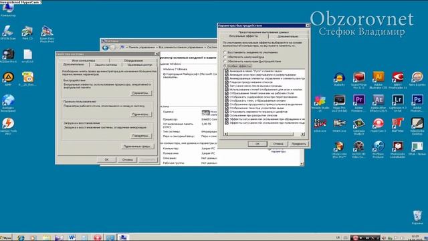Screen dimensions: 428x241
Task: Open Word icon on taskbar
Action: click(72, 238)
